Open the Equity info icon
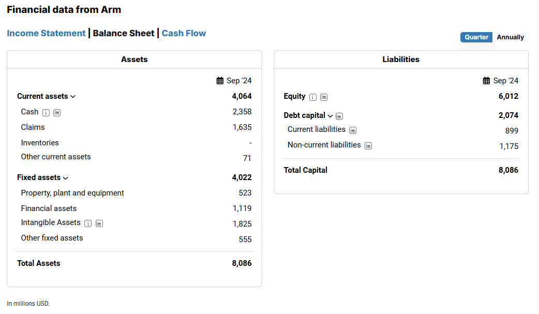539x314 pixels. (x=313, y=97)
